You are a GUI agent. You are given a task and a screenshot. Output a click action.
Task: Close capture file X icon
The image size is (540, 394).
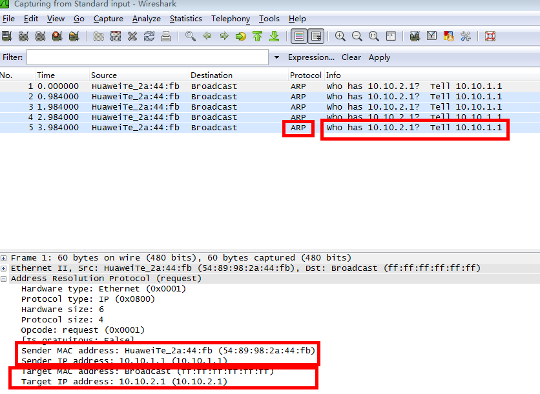(132, 36)
